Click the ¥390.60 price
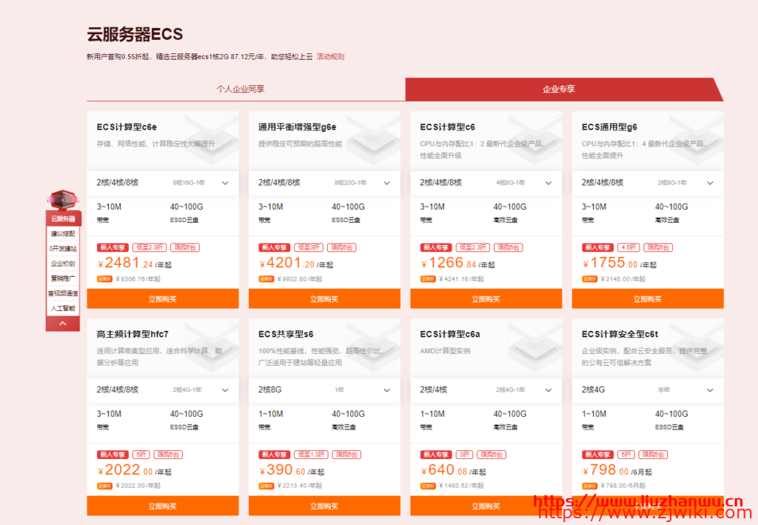Viewport: 758px width, 525px height. click(282, 470)
